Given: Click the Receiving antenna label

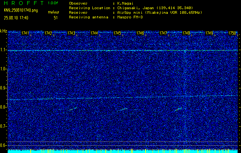Looking at the screenshot, I should point(89,17).
